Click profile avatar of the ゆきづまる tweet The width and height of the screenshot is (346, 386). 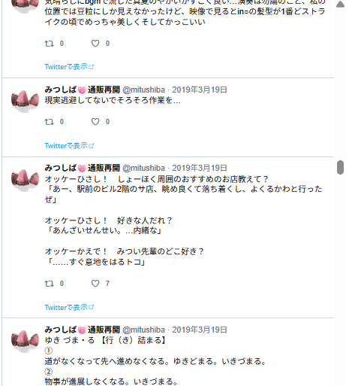click(x=25, y=339)
